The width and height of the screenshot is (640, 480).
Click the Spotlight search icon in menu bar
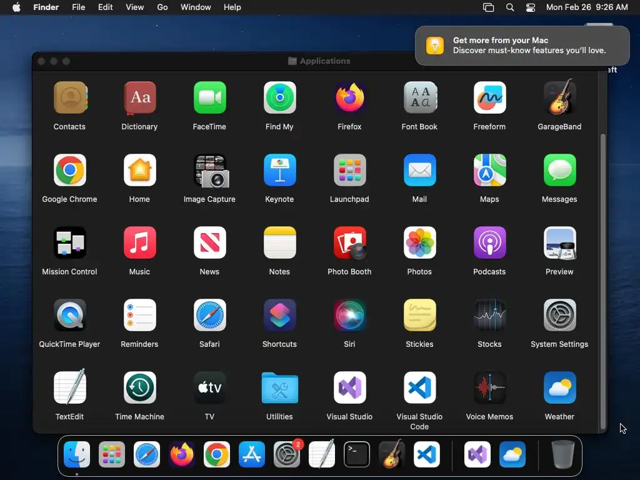(510, 7)
